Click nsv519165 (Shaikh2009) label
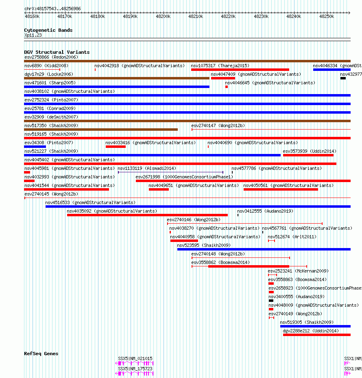The image size is (362, 378). 51,134
